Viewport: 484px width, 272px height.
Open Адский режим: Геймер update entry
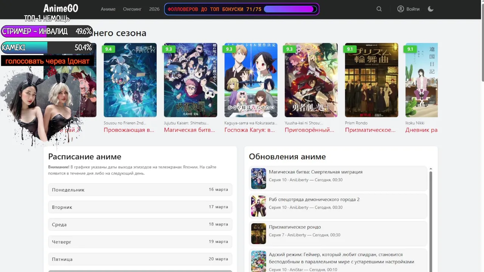[x=338, y=261]
